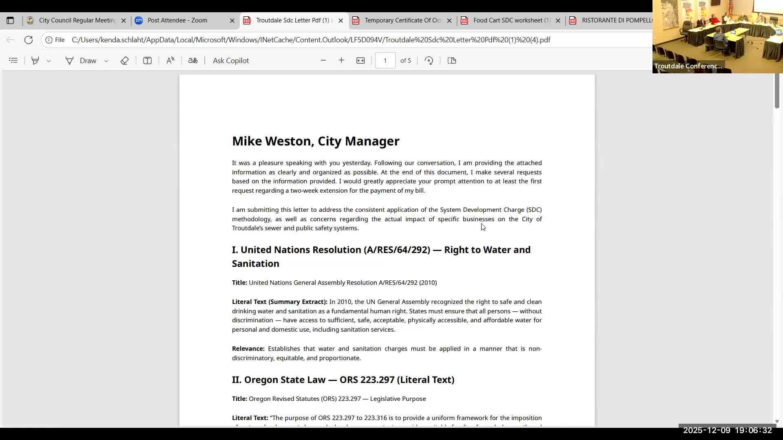Image resolution: width=783 pixels, height=440 pixels.
Task: Open the table of contents sidebar
Action: pos(13,61)
